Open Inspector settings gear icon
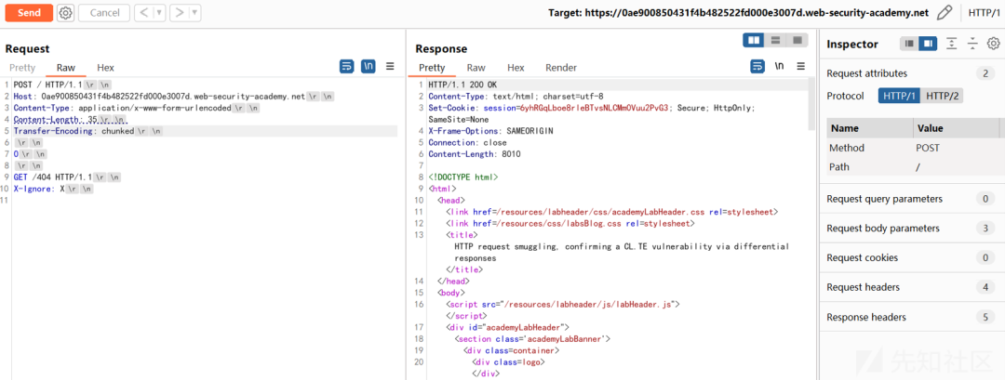Screen dimensions: 1005x380 (994, 44)
